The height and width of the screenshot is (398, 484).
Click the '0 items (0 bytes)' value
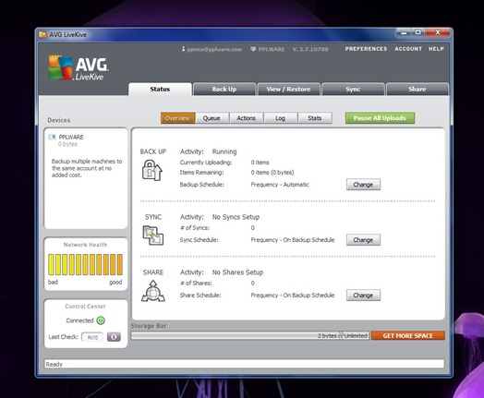pyautogui.click(x=272, y=172)
